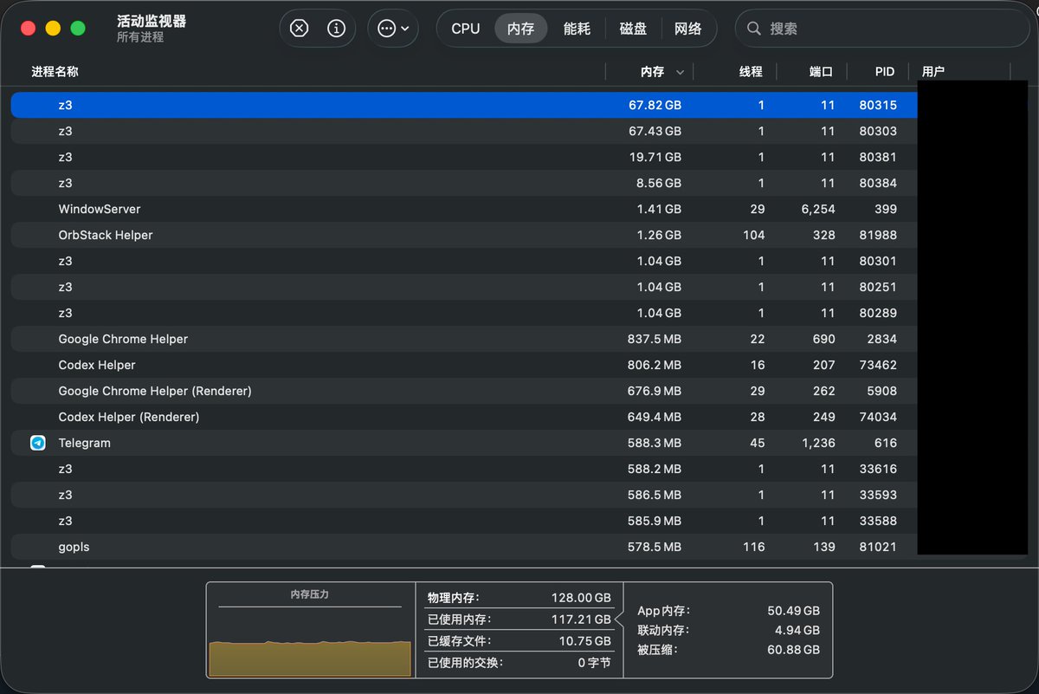This screenshot has height=694, width=1039.
Task: Click PID 81021 cell
Action: 878,547
